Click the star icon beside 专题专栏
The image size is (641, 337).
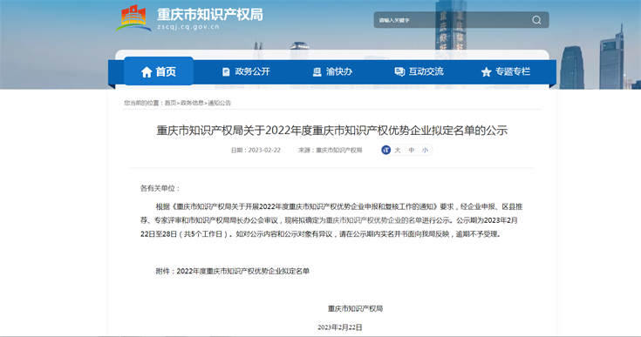pos(486,72)
